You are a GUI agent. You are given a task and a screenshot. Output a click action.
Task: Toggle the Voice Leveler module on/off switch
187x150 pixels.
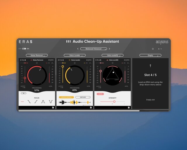pyautogui.click(x=63, y=63)
